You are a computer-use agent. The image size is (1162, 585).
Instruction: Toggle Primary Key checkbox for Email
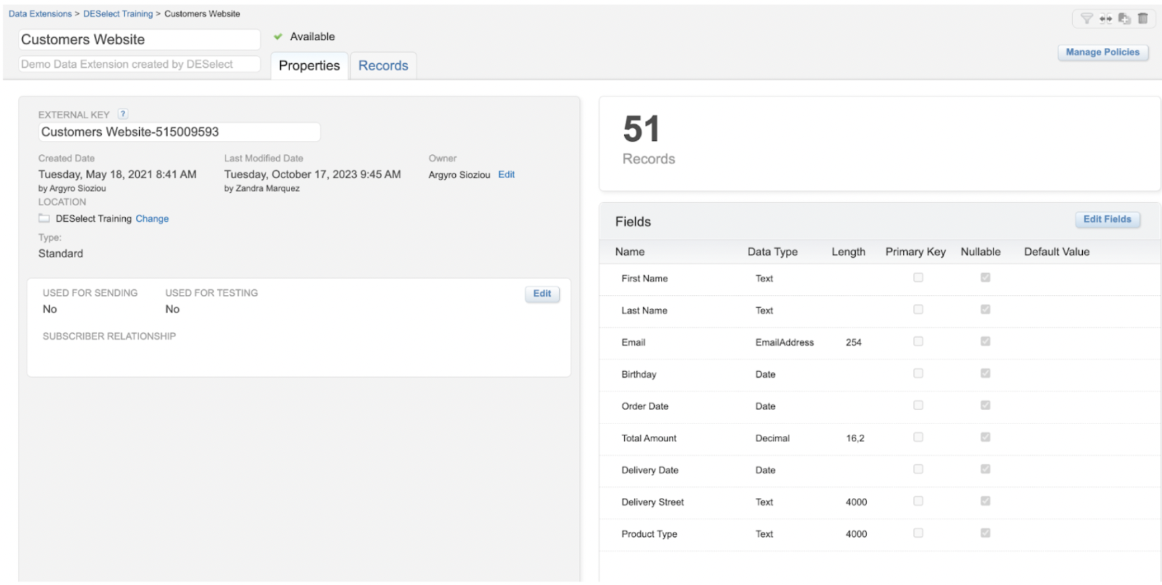coord(918,342)
